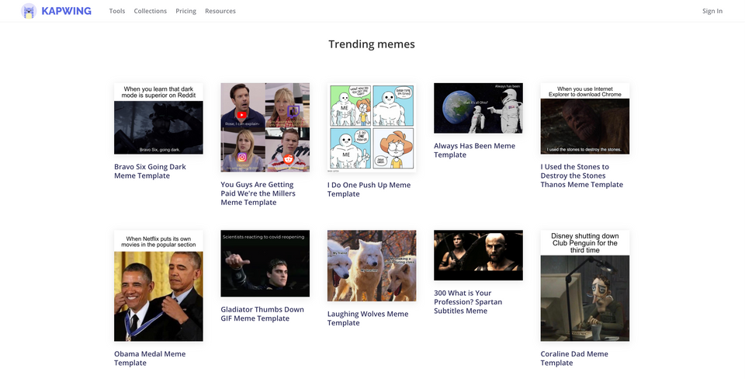Image resolution: width=745 pixels, height=379 pixels.
Task: Open the 300 Spartan meme thumbnail
Action: 478,256
